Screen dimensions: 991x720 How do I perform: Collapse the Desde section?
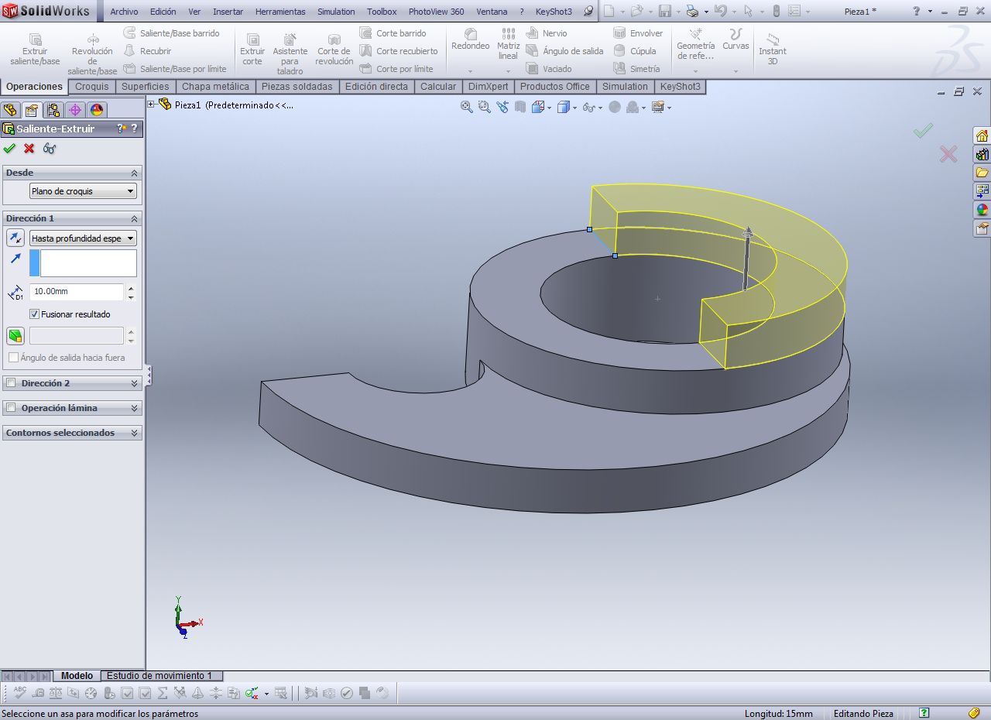(134, 173)
